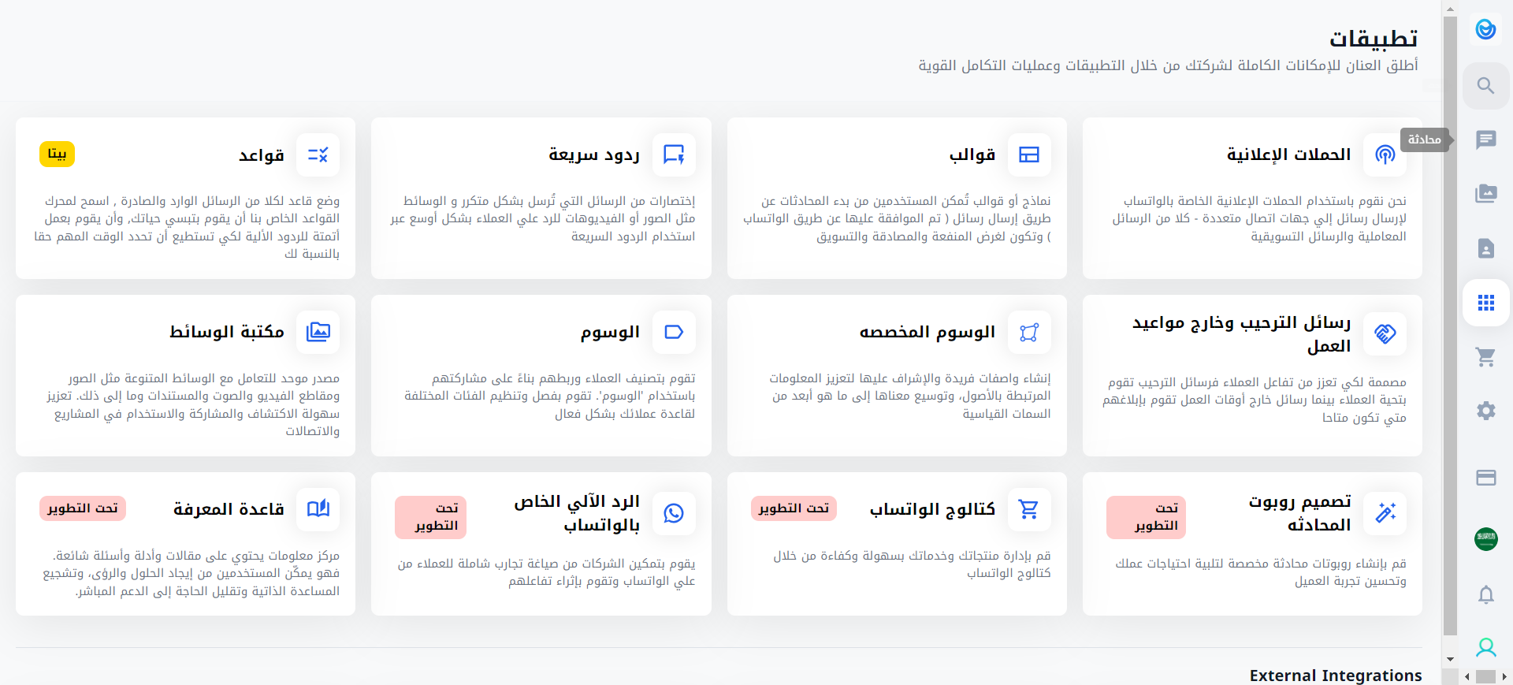Viewport: 1513px width, 685px height.
Task: Open the ردود سريعة quick replies card
Action: pyautogui.click(x=541, y=198)
